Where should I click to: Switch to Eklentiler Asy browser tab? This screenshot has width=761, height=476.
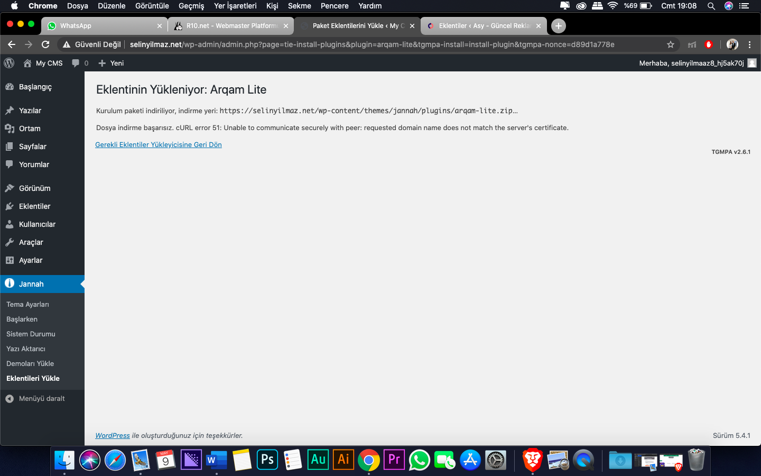[x=484, y=25]
